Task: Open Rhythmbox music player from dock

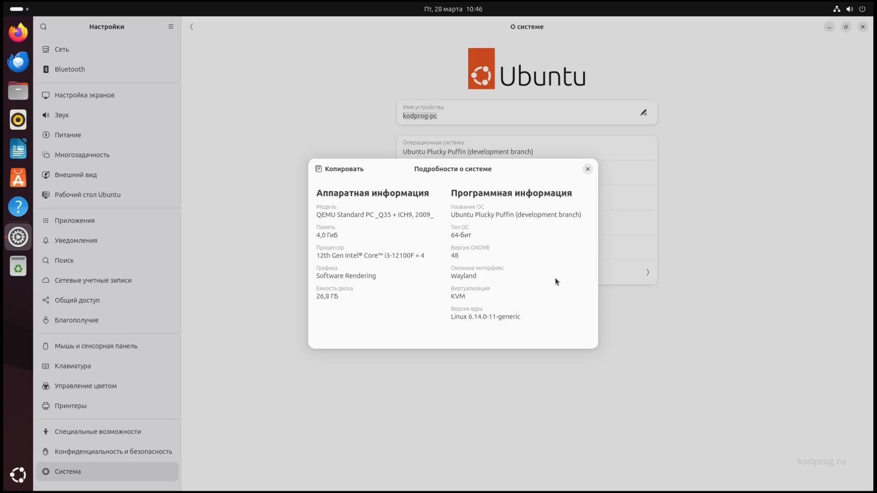Action: (x=18, y=120)
